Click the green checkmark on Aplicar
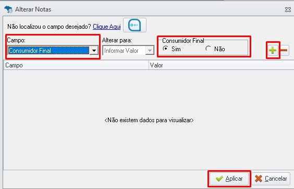 point(219,179)
